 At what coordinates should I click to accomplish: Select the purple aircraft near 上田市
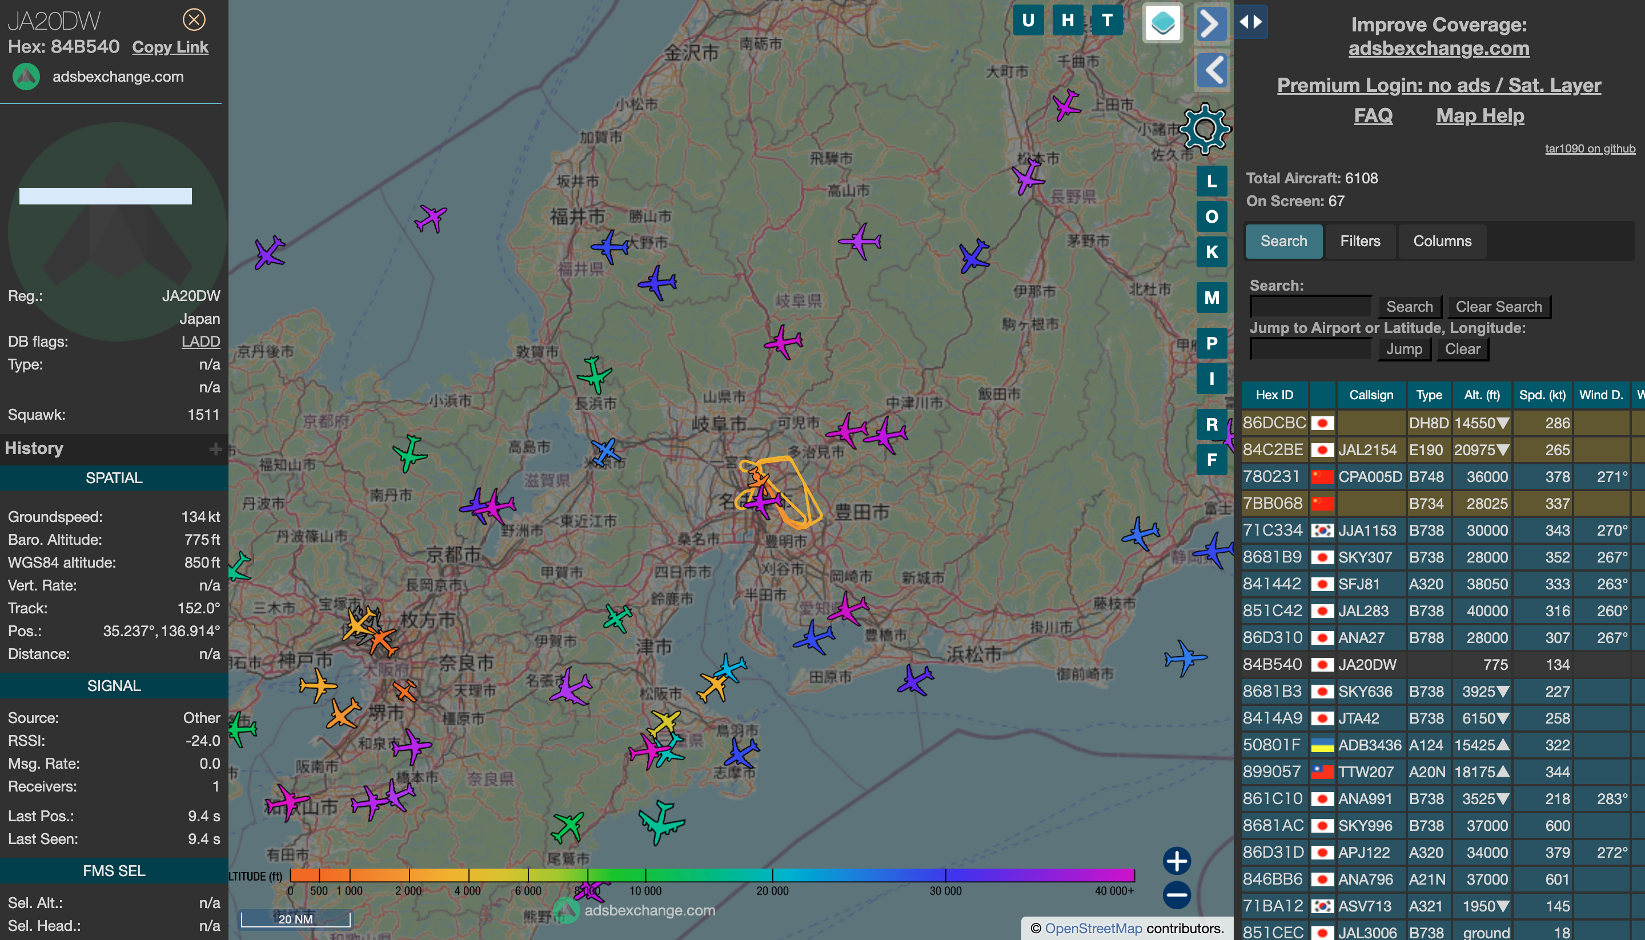point(1066,105)
